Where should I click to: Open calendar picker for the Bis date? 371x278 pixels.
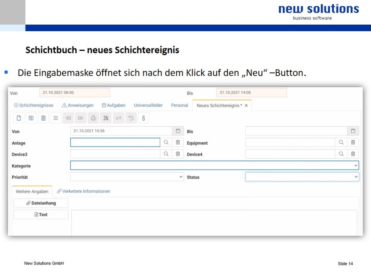pyautogui.click(x=353, y=131)
